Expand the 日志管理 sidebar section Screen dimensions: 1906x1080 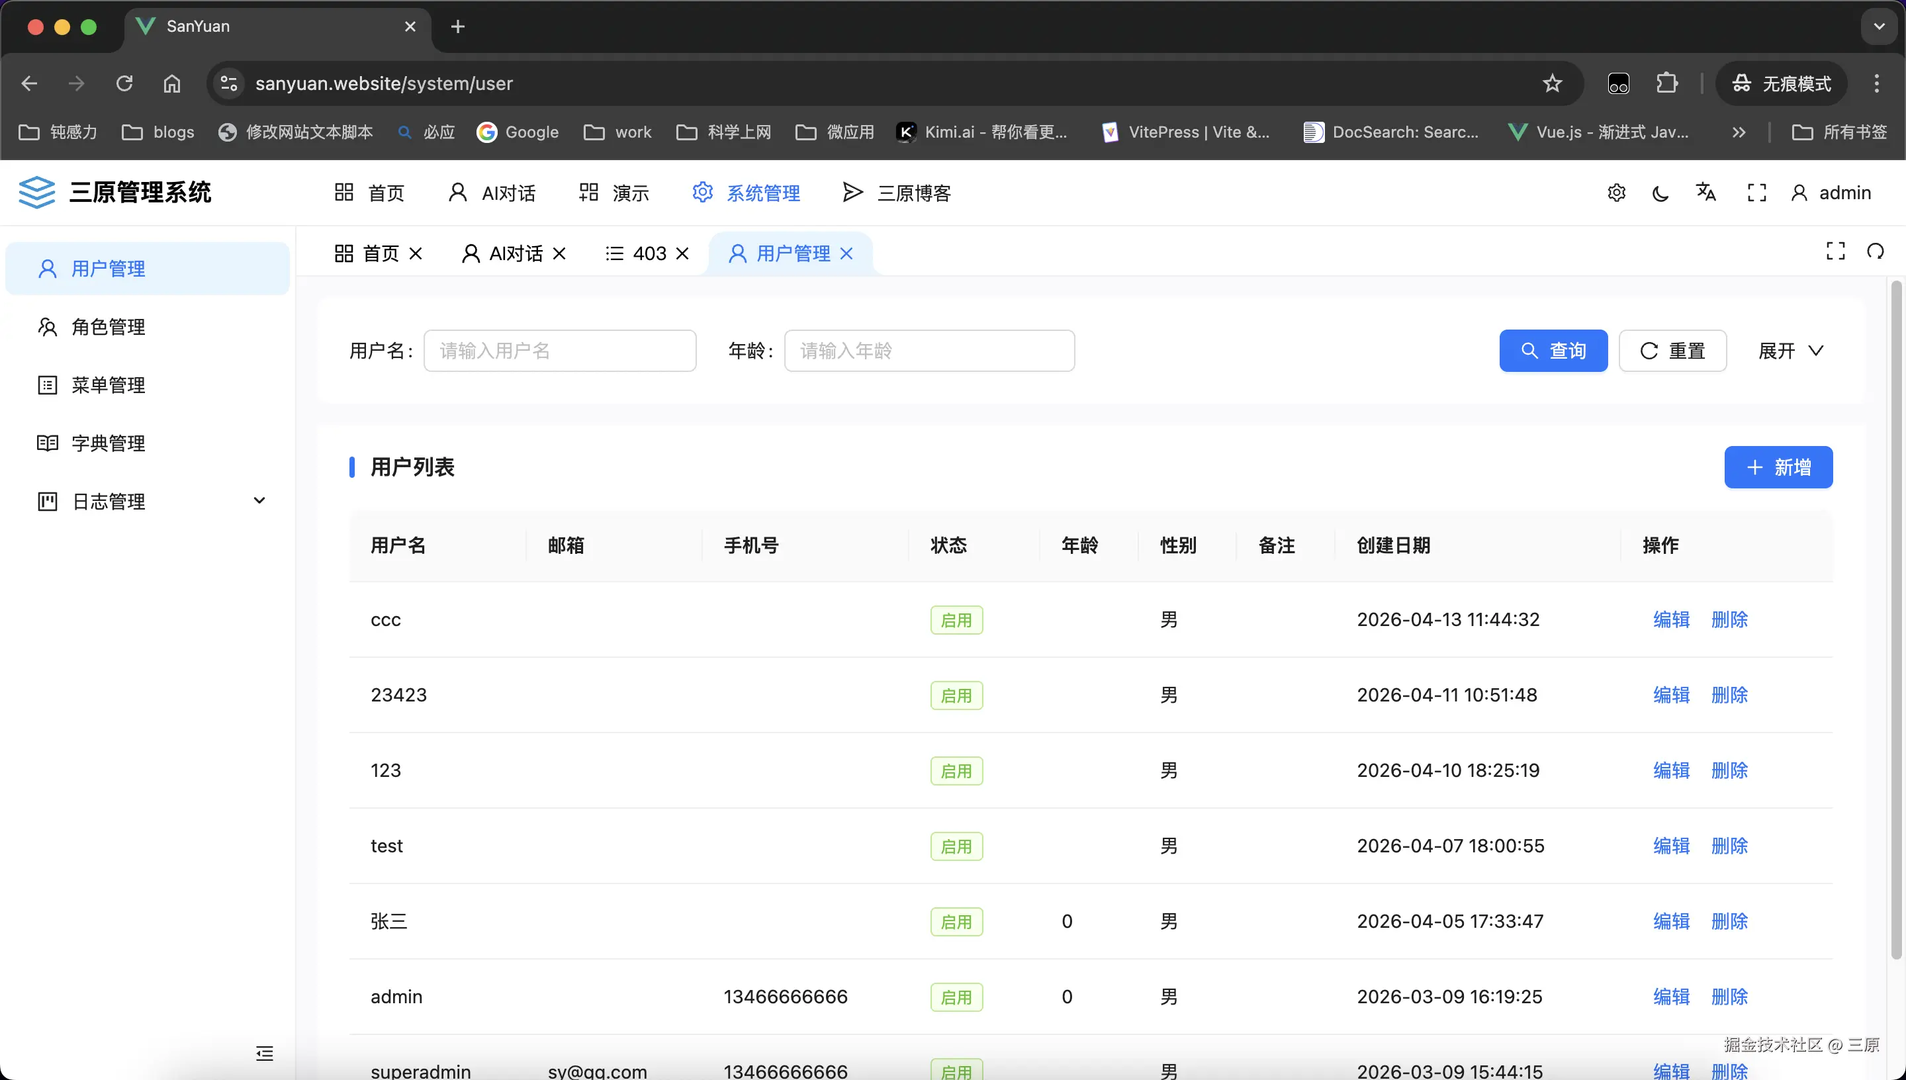(x=259, y=501)
